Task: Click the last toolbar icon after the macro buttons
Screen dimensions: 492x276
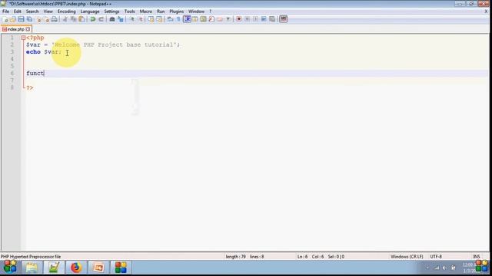Action: click(x=284, y=19)
